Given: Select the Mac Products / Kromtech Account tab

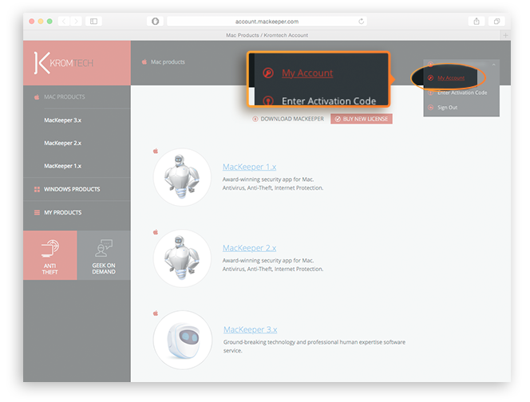Looking at the screenshot, I should point(267,35).
